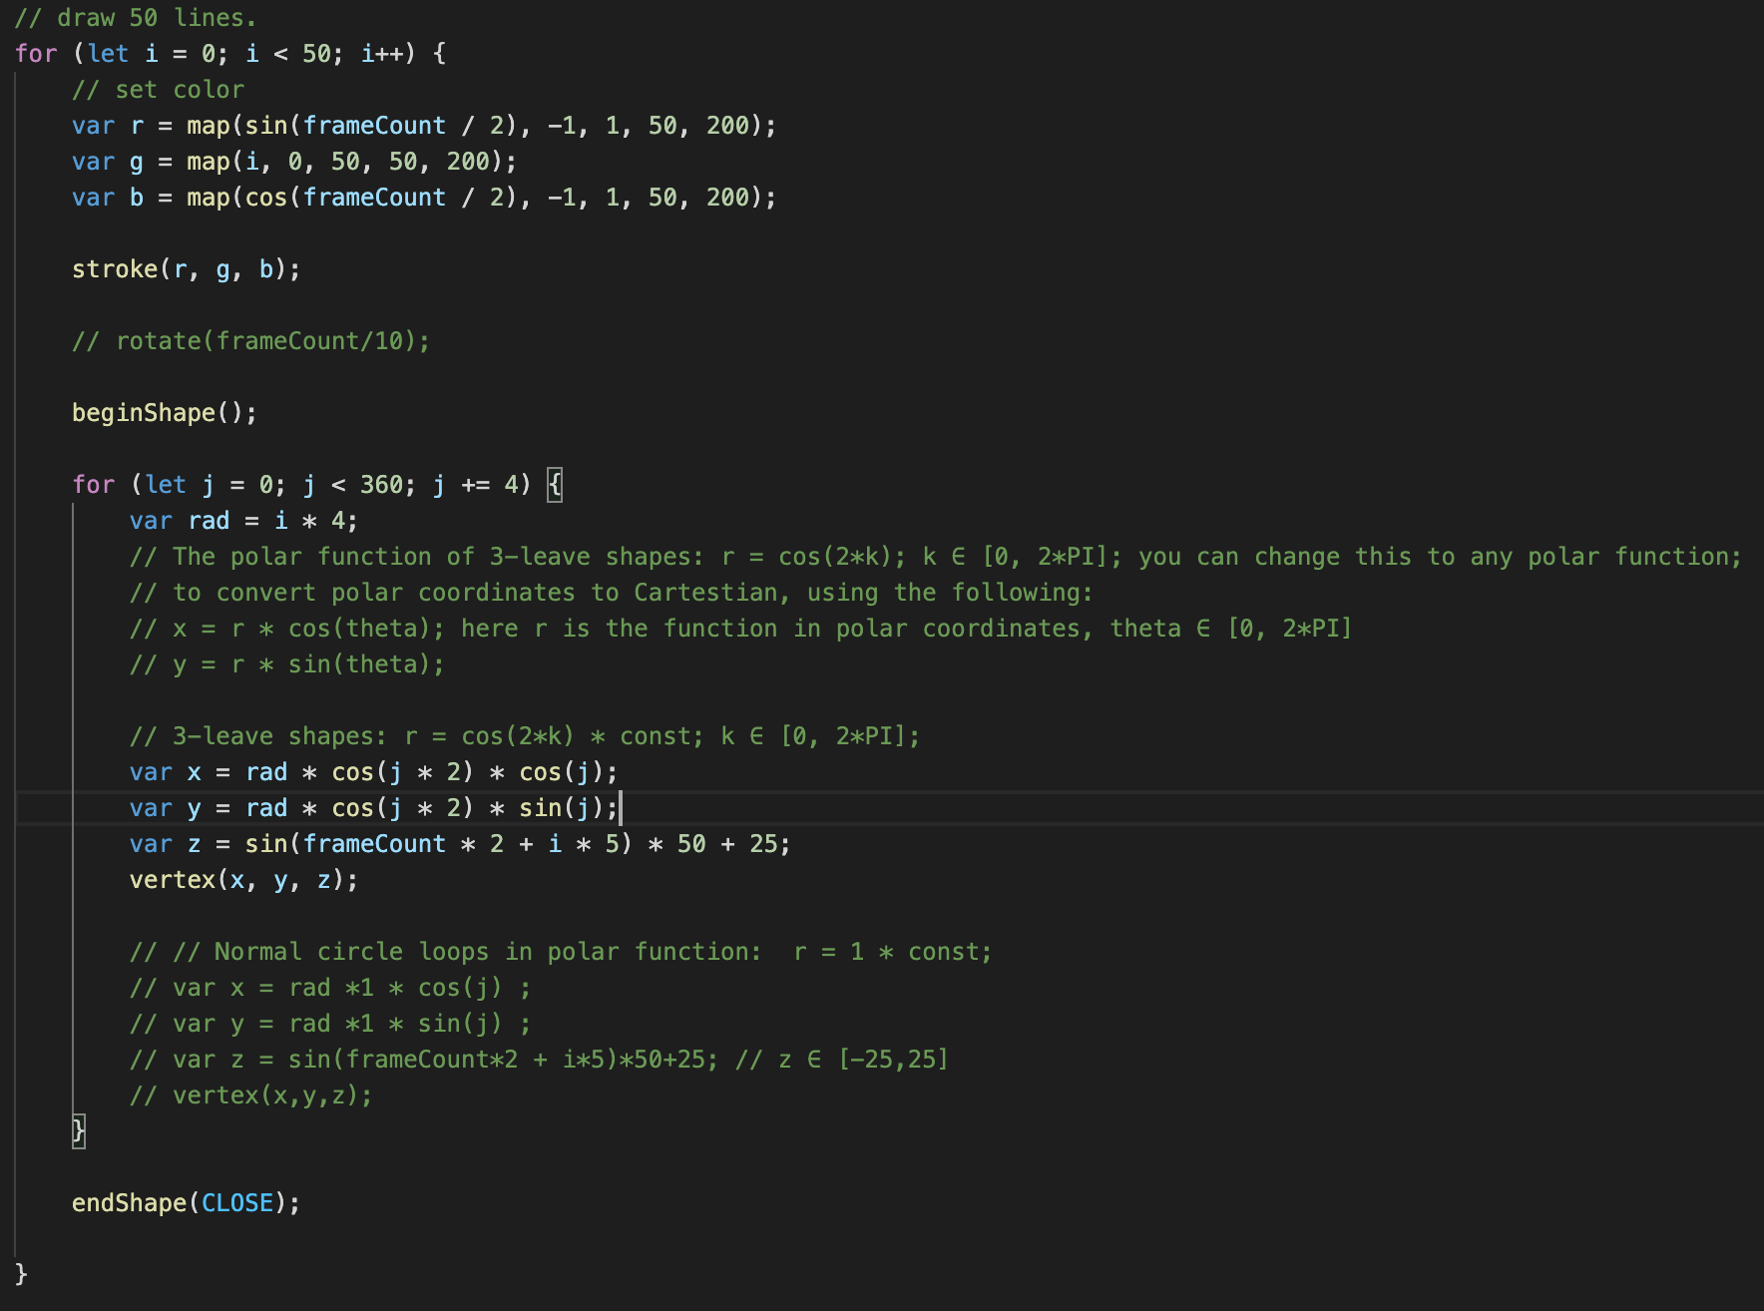Screen dimensions: 1764x1311
Task: Click the "// draw 50 lines." comment
Action: 136,18
